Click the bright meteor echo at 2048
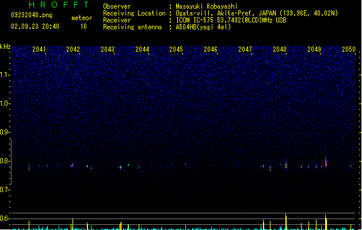 286,165
